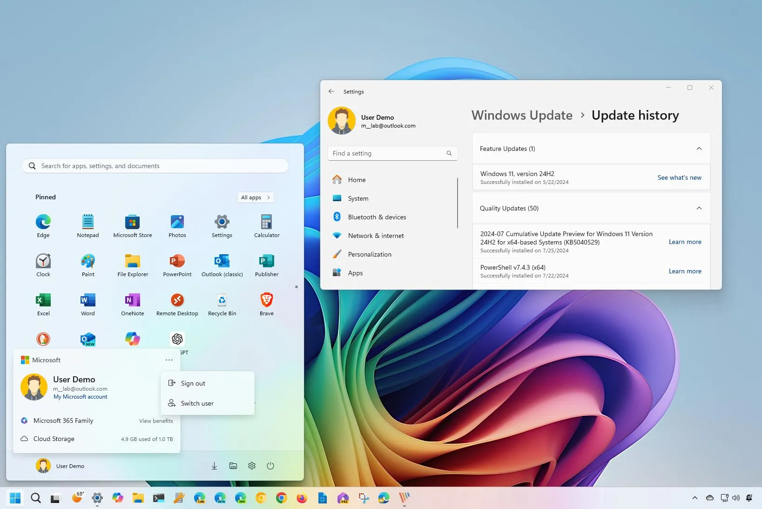Select Sign out from the account menu

point(193,383)
